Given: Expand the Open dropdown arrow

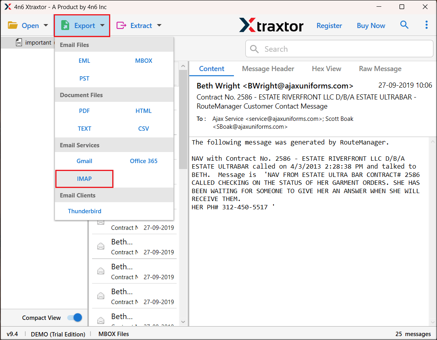Looking at the screenshot, I should pyautogui.click(x=45, y=26).
